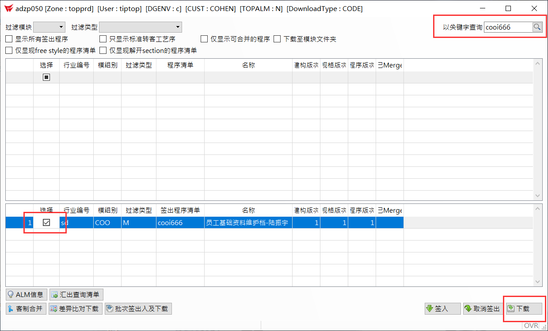Enable 下载至模块文件夹 checkbox

(x=277, y=39)
